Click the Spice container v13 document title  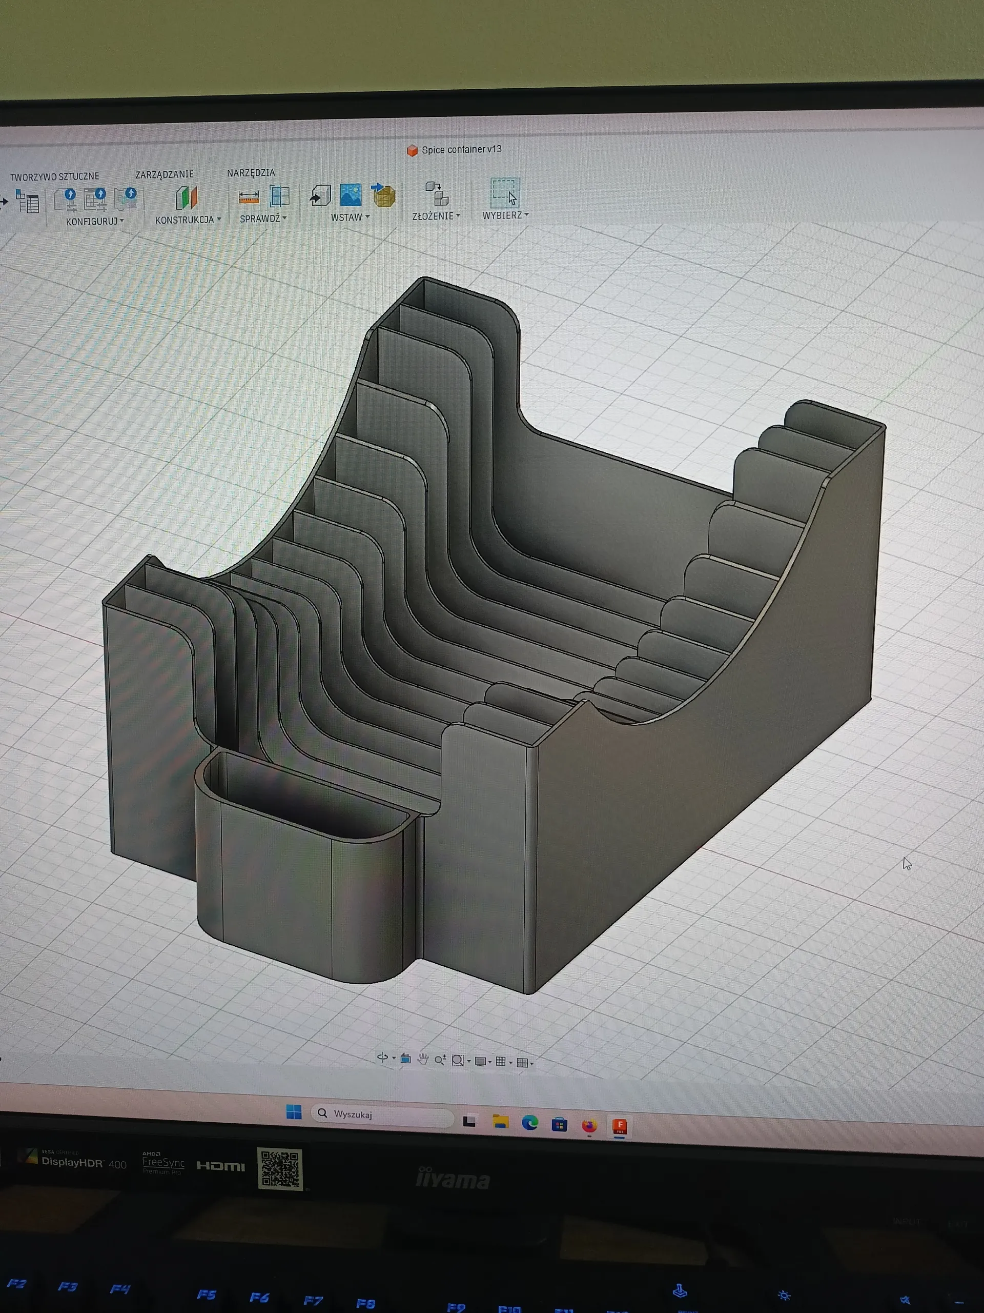point(461,150)
